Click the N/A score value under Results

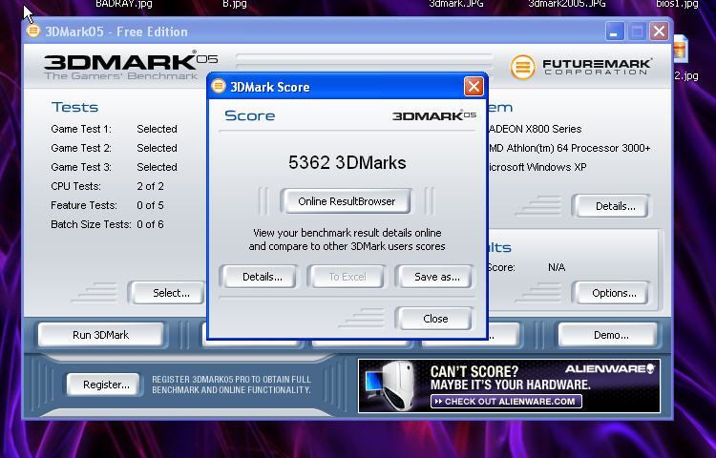point(557,267)
